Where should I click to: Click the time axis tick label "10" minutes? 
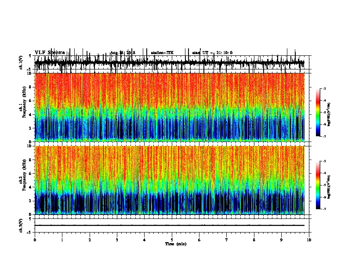pos(309,240)
